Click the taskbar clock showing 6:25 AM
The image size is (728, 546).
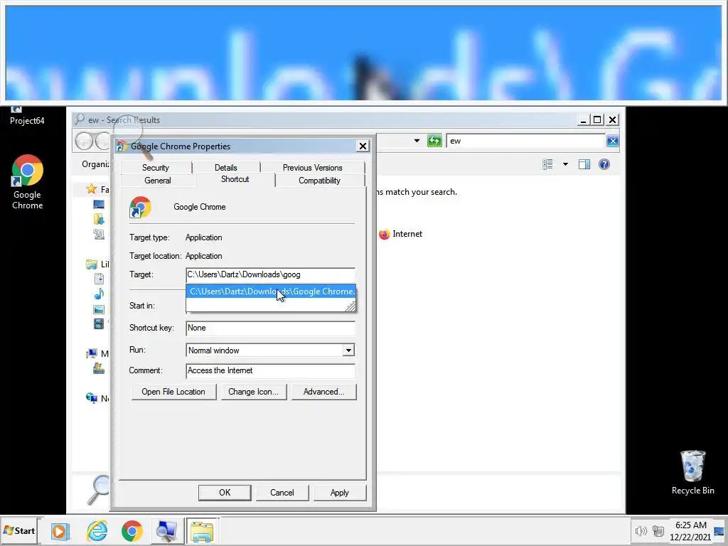click(690, 530)
